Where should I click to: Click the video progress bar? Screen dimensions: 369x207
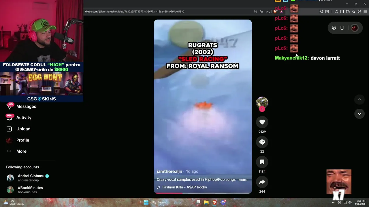(203, 193)
